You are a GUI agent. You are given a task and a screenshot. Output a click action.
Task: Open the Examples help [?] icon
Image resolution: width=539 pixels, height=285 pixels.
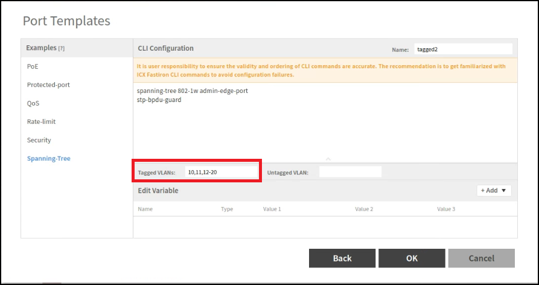(61, 48)
